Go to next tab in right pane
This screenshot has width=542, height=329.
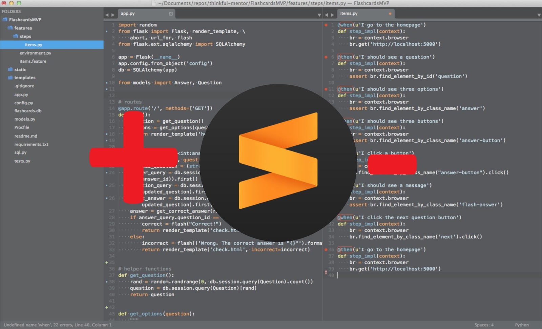(x=332, y=15)
